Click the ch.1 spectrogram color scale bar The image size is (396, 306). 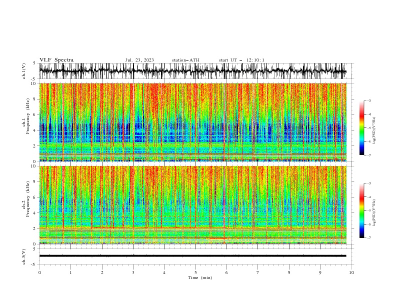pyautogui.click(x=361, y=128)
